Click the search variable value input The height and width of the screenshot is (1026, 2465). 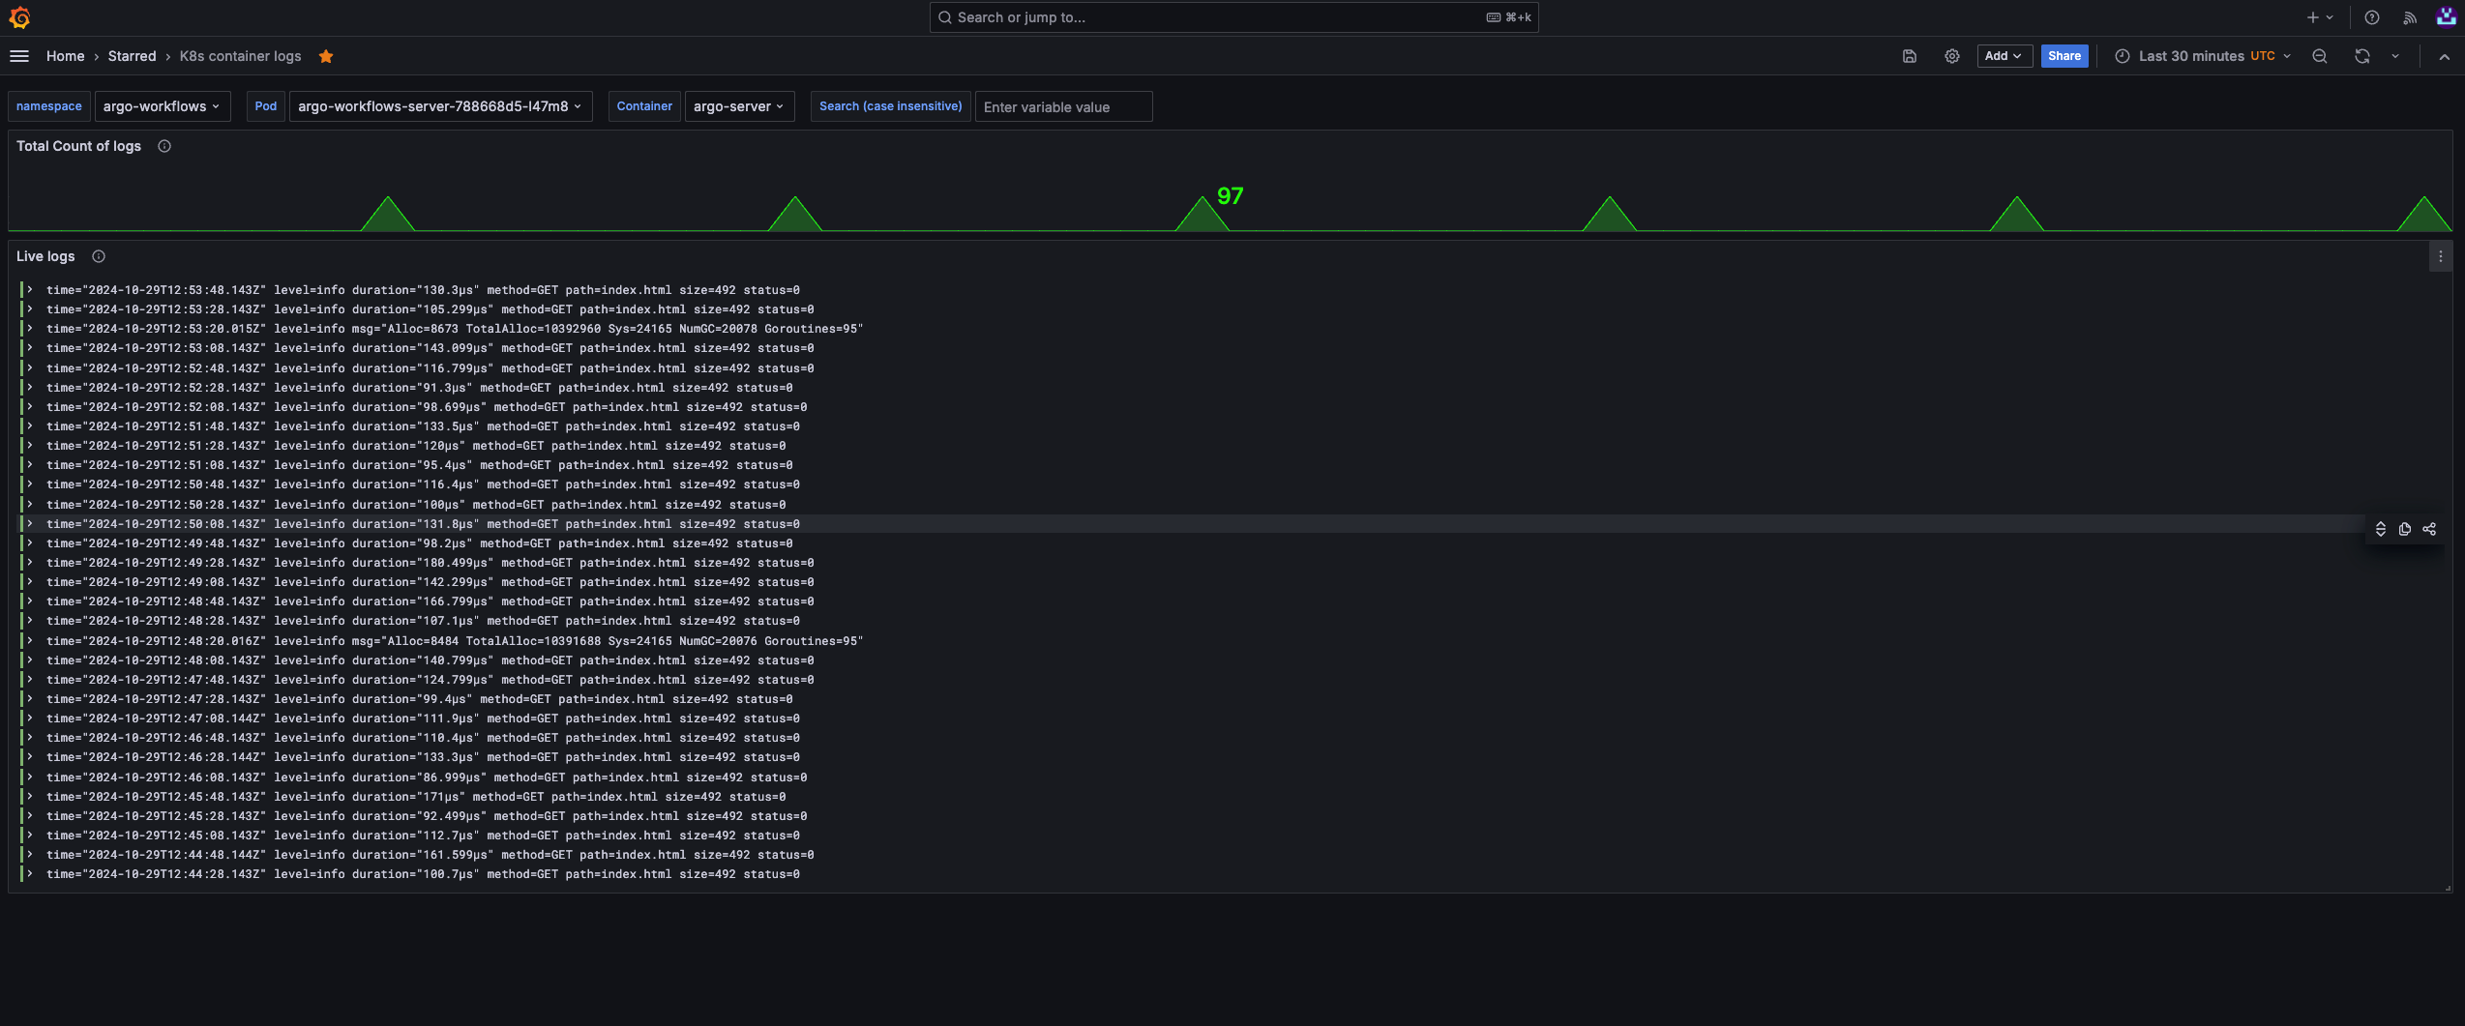pyautogui.click(x=1062, y=106)
